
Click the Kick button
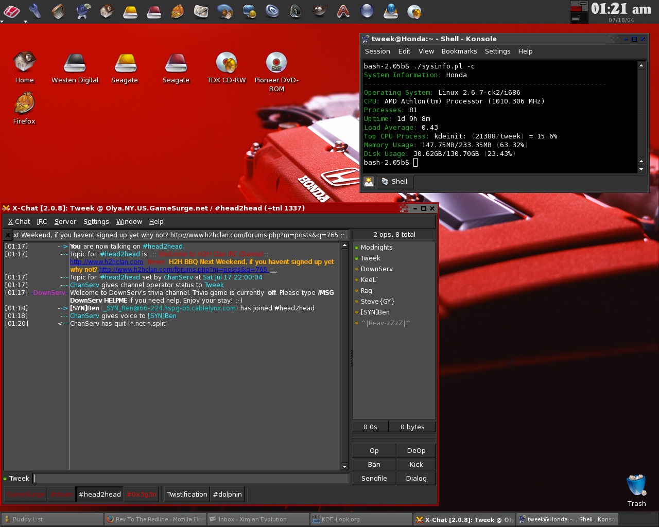click(416, 465)
